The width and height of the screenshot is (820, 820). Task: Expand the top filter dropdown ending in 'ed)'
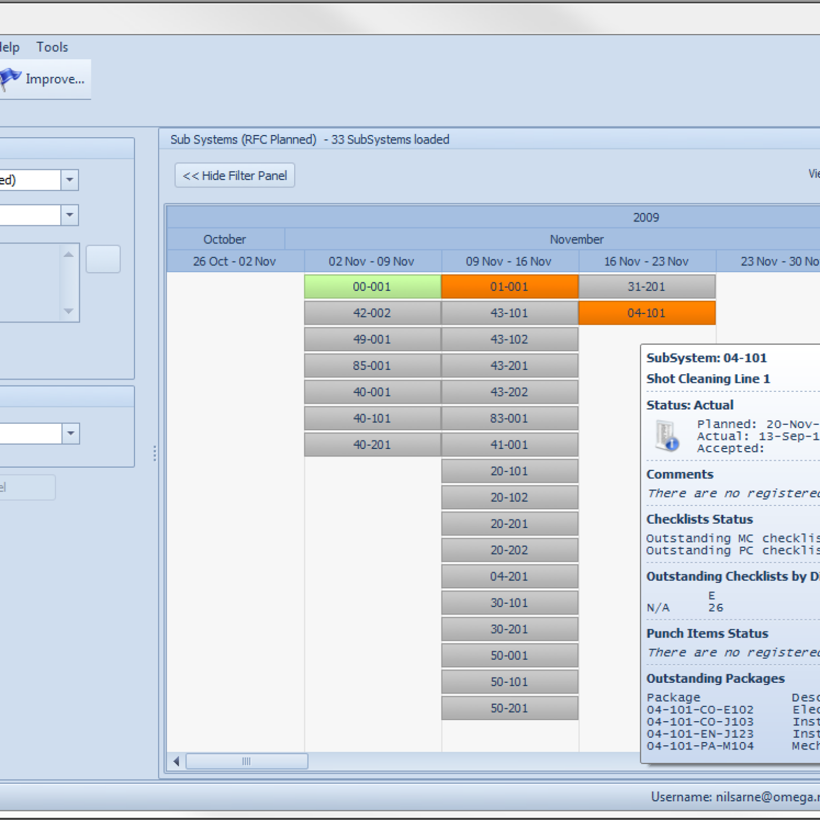pos(69,180)
